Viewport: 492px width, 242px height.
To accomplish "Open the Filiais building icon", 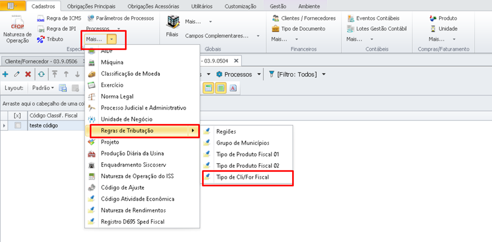I will coord(172,26).
